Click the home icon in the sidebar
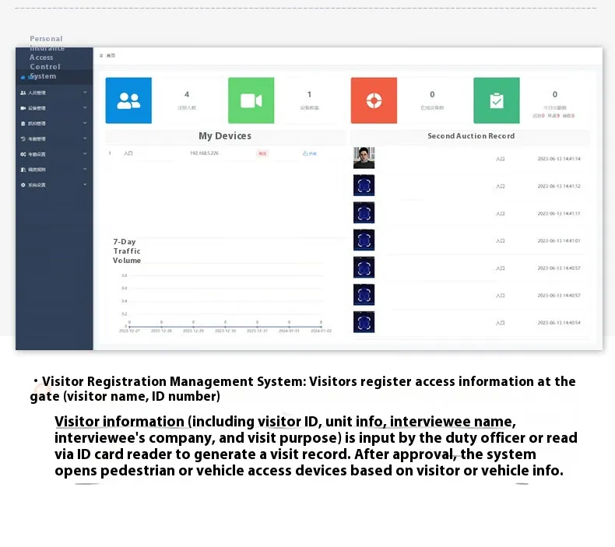615x547 pixels. click(23, 77)
